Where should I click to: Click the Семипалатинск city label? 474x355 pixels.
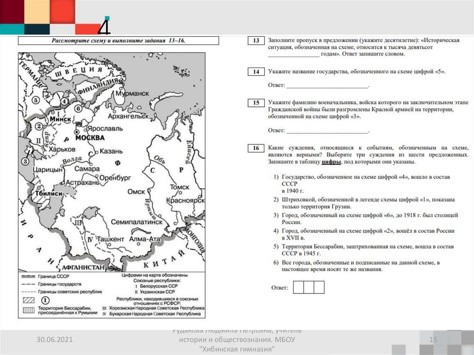click(x=137, y=222)
